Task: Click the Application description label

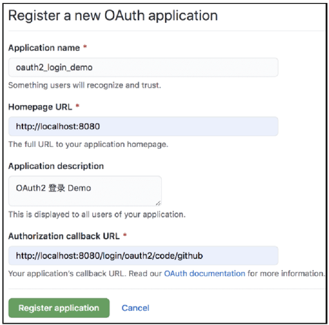Action: pyautogui.click(x=56, y=166)
